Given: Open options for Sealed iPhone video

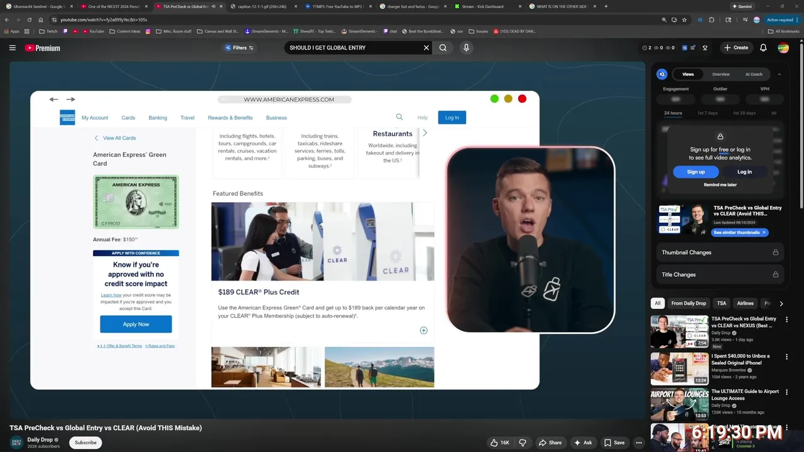Looking at the screenshot, I should (786, 357).
